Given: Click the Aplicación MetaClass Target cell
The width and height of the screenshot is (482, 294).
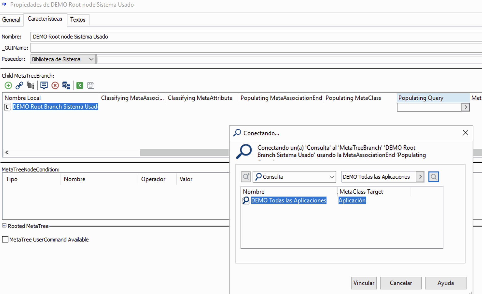Looking at the screenshot, I should tap(352, 200).
